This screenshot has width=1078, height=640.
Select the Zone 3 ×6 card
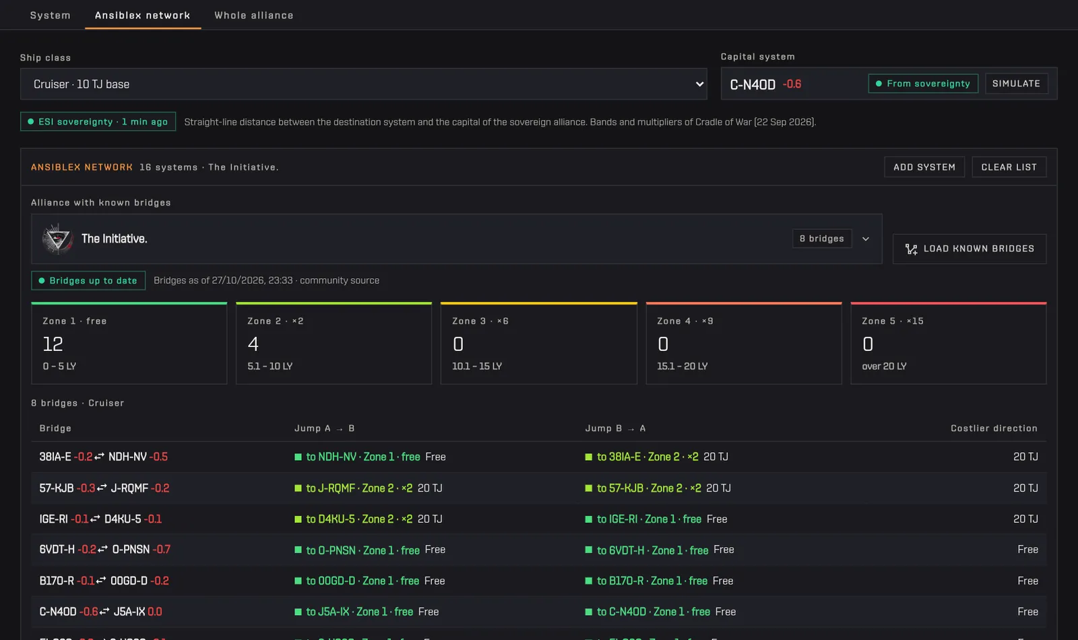539,344
